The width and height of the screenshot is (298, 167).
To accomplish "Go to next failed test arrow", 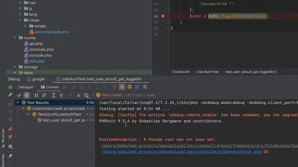I will click(79, 95).
